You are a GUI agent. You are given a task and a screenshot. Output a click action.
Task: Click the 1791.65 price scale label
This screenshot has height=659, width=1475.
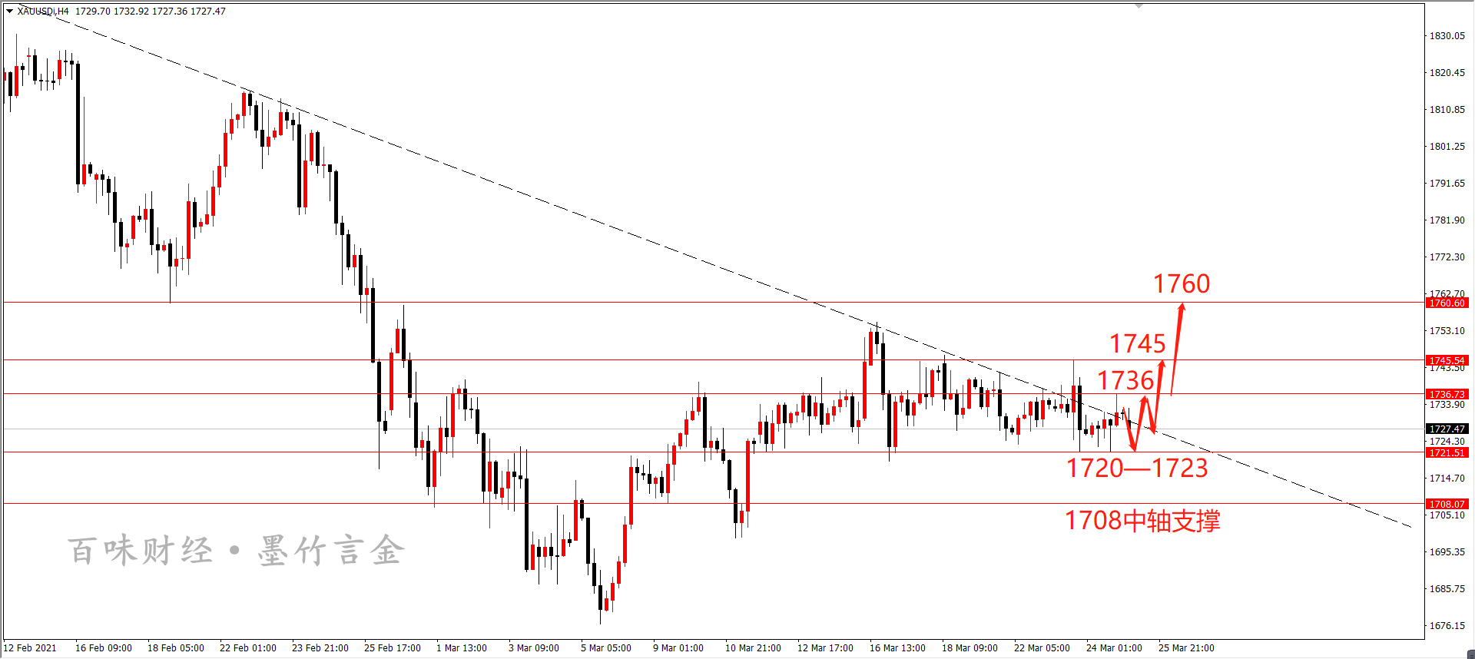coord(1447,184)
